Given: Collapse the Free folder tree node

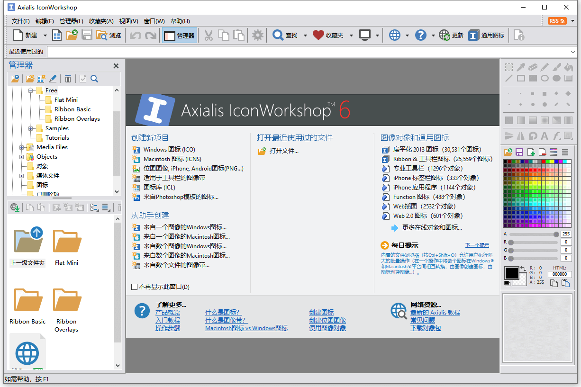Looking at the screenshot, I should 31,90.
